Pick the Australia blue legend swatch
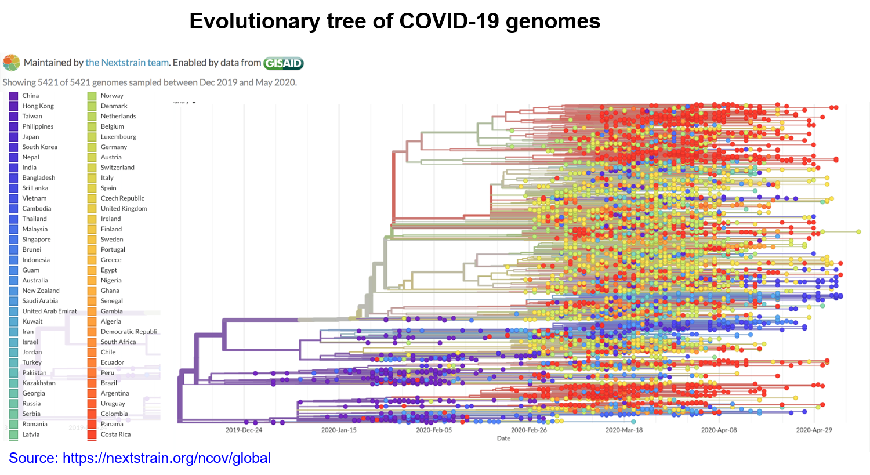The image size is (870, 475). pos(13,281)
